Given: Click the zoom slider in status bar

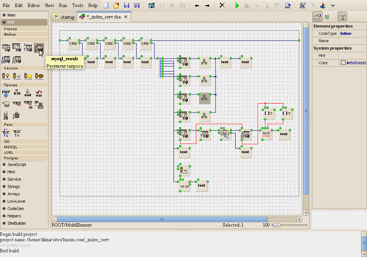Looking at the screenshot, I should [276, 225].
